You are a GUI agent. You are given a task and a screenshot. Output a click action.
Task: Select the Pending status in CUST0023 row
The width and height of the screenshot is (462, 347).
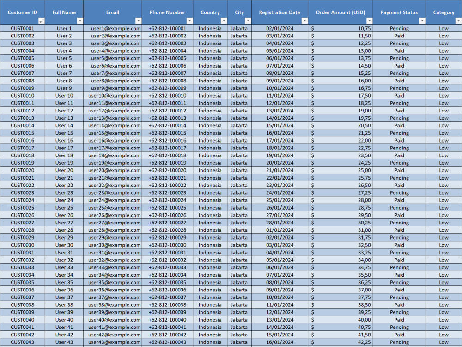pyautogui.click(x=399, y=193)
